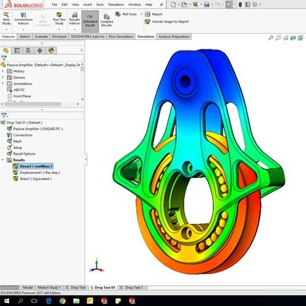Click the Print icon
Screen dimensions: 306x306
click(x=207, y=4)
